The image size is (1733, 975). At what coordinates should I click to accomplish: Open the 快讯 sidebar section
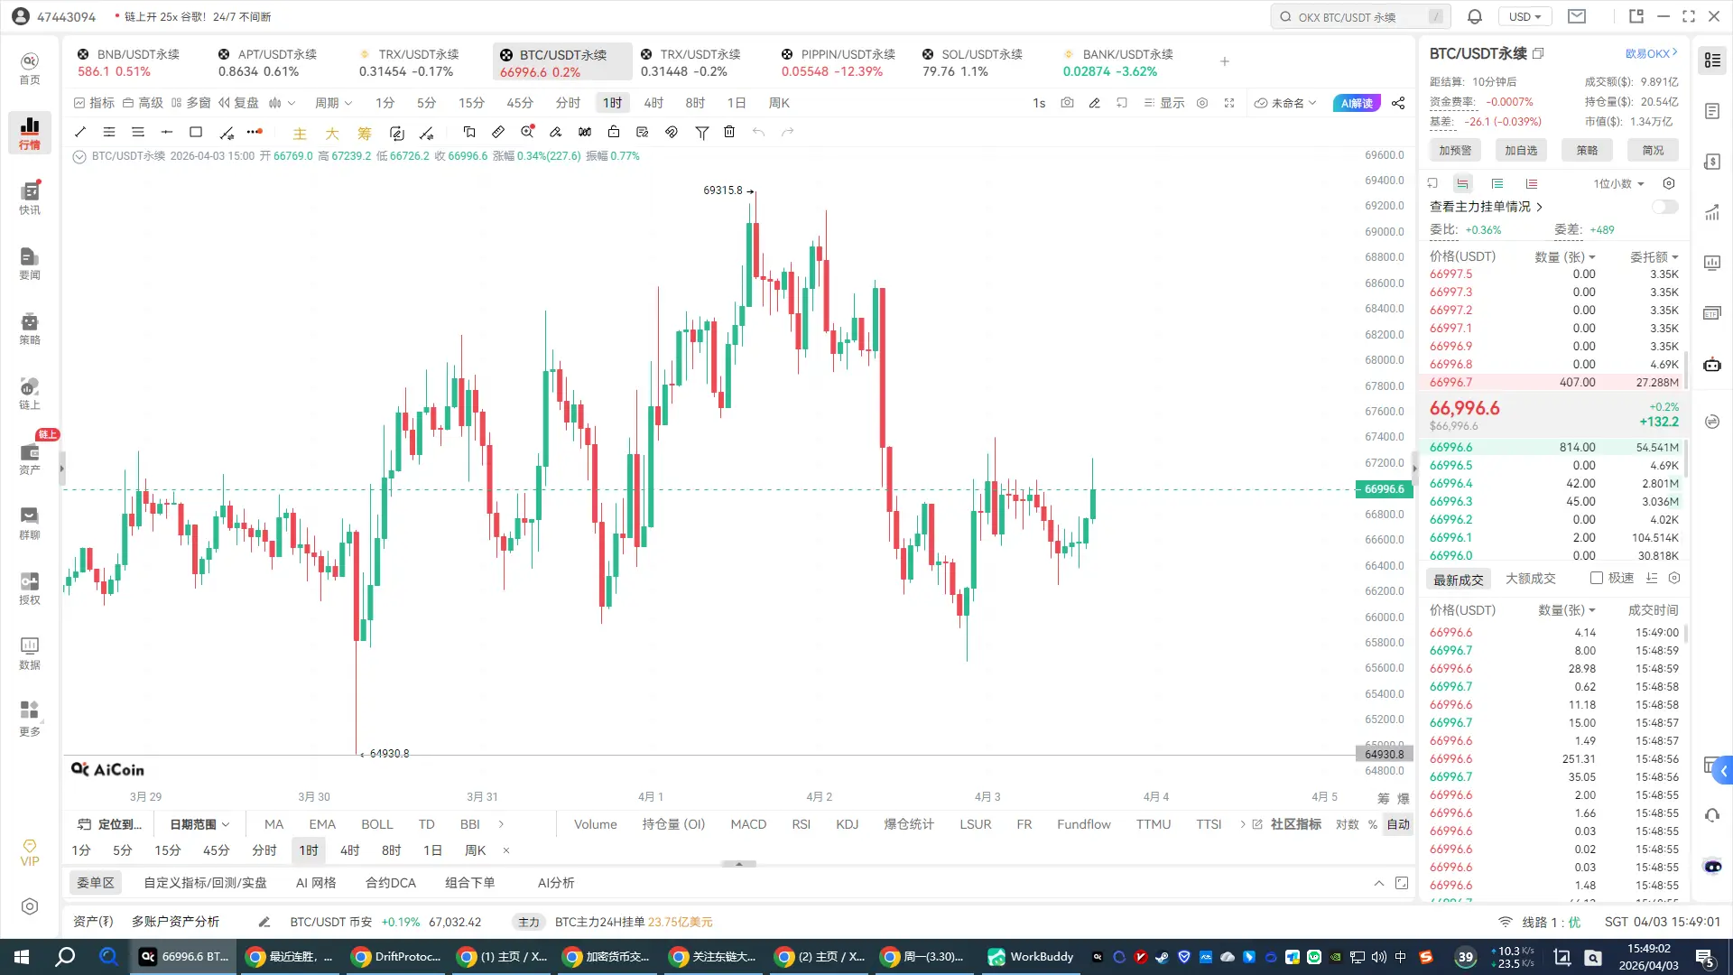[30, 198]
